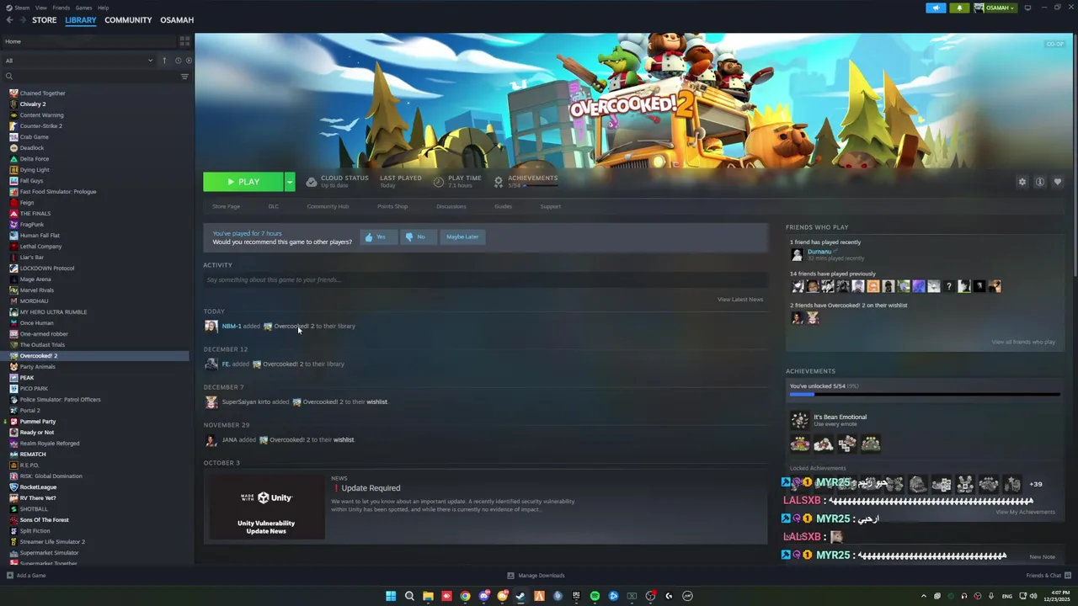Image resolution: width=1078 pixels, height=606 pixels.
Task: Recommend game with Yes thumbs up
Action: pyautogui.click(x=378, y=237)
